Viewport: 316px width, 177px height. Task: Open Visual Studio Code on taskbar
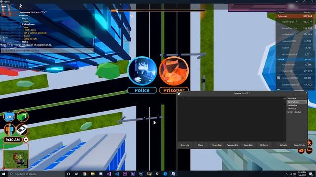coord(117,174)
